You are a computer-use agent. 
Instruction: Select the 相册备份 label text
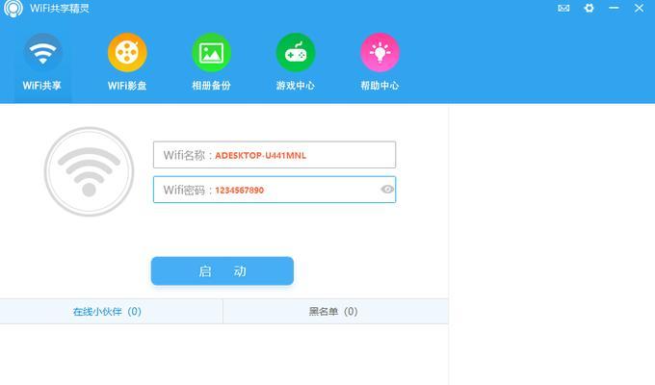tap(211, 86)
